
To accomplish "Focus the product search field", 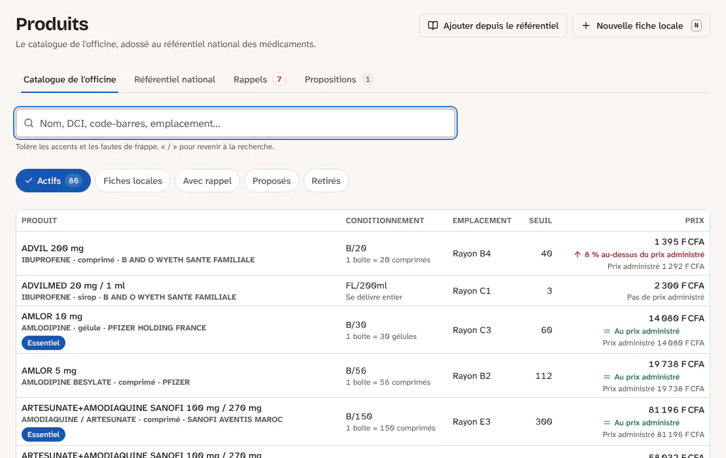I will coord(235,123).
